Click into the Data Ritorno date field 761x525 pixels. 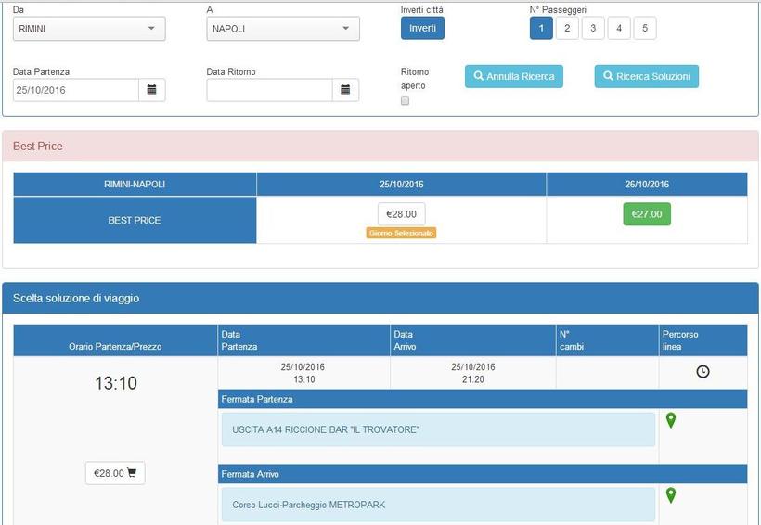pos(269,90)
